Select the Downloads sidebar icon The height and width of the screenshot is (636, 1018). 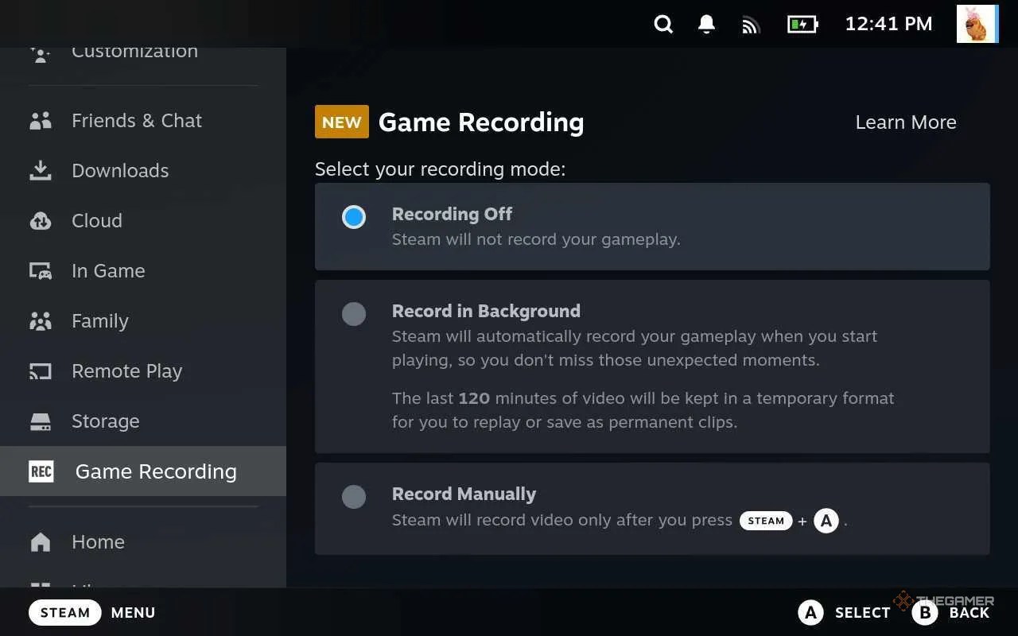tap(41, 170)
